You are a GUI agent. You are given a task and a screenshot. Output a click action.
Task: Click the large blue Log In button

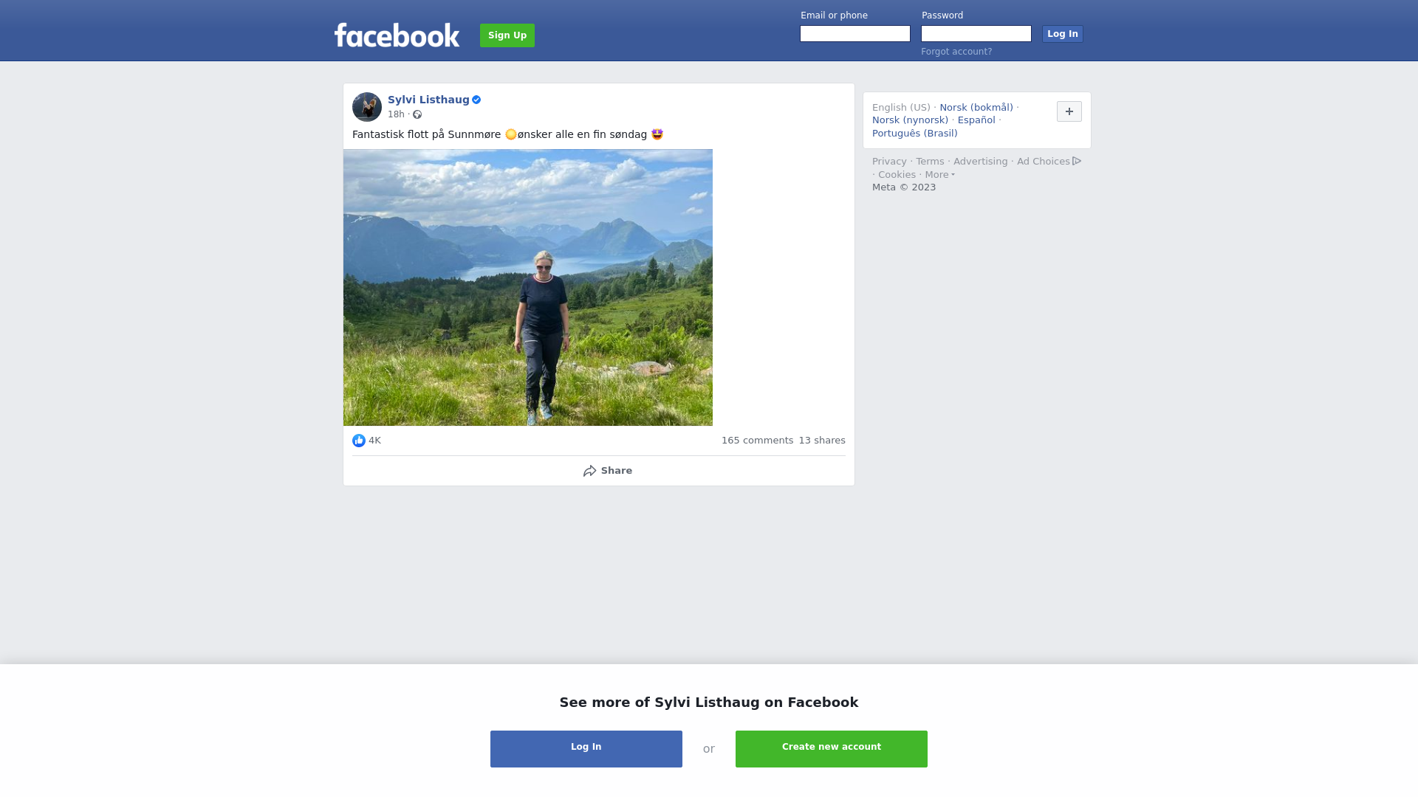point(586,749)
